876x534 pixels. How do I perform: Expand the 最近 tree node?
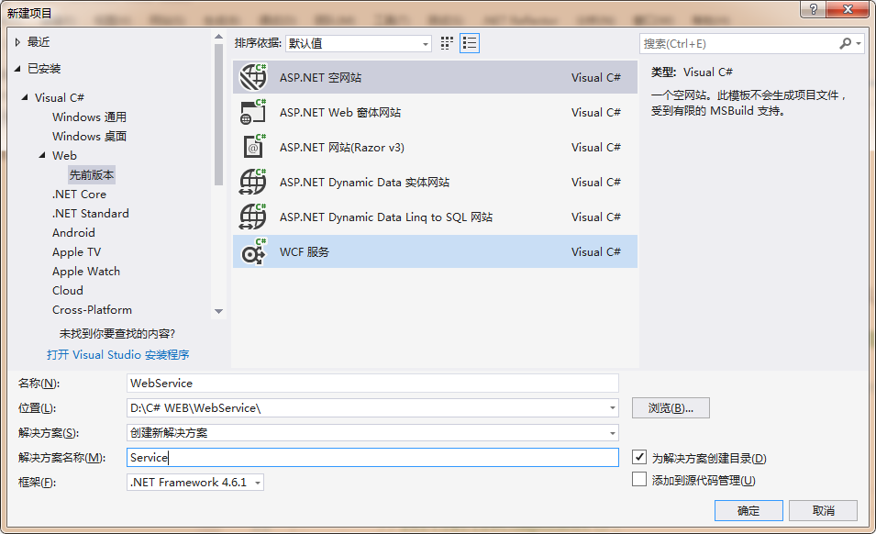click(x=17, y=42)
